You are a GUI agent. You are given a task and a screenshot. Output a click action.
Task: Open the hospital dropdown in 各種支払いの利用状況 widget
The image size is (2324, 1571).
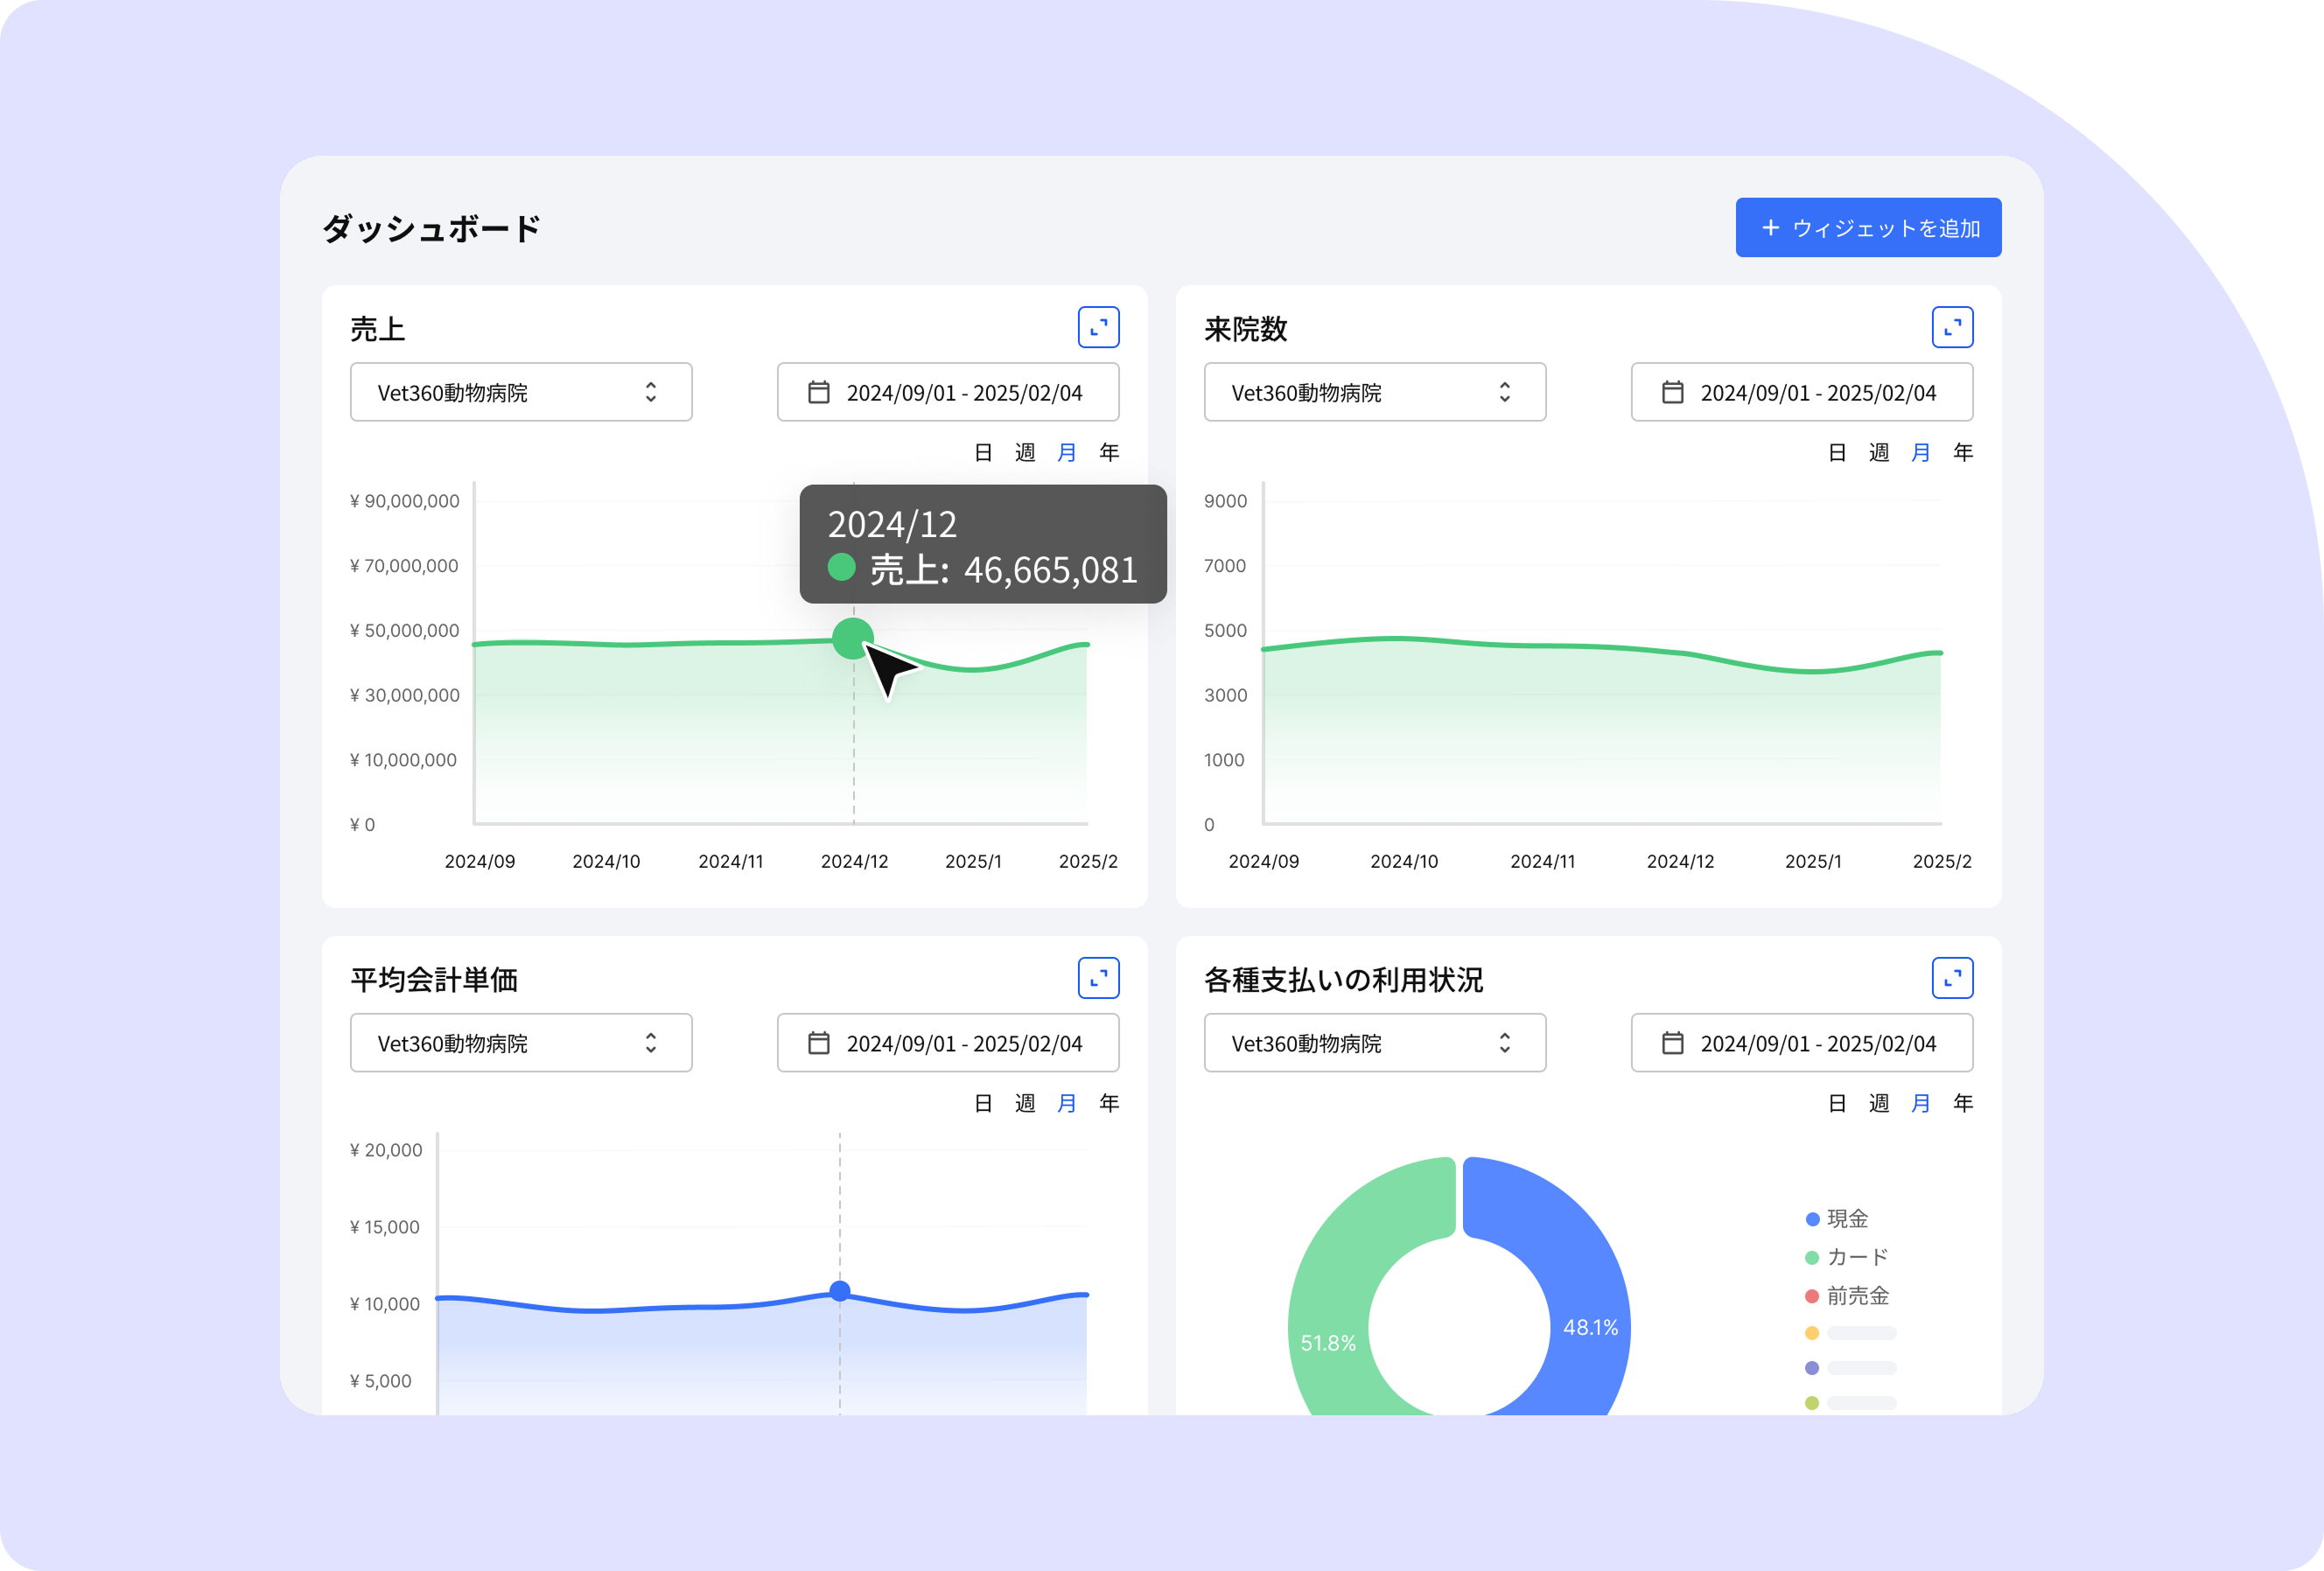click(x=1374, y=1043)
